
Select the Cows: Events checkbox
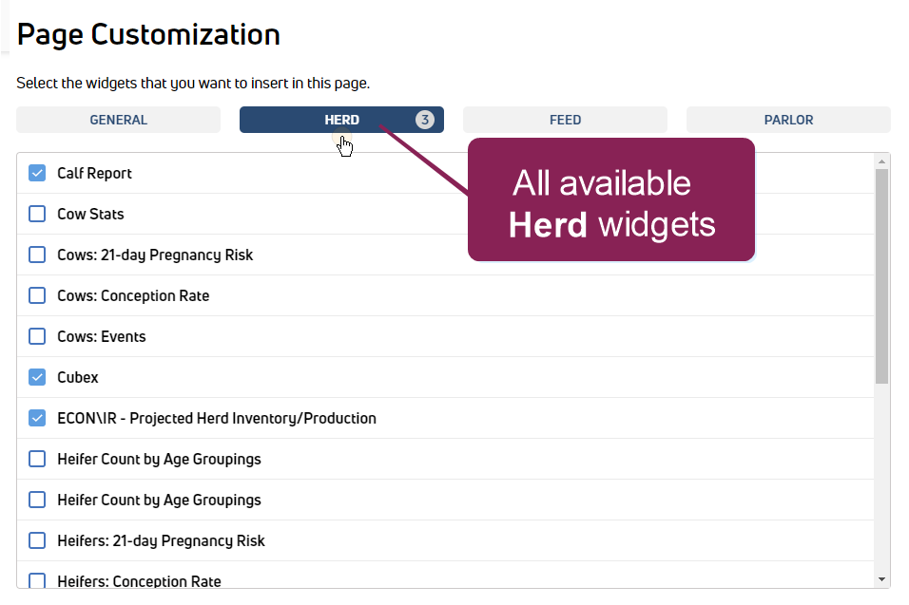37,336
